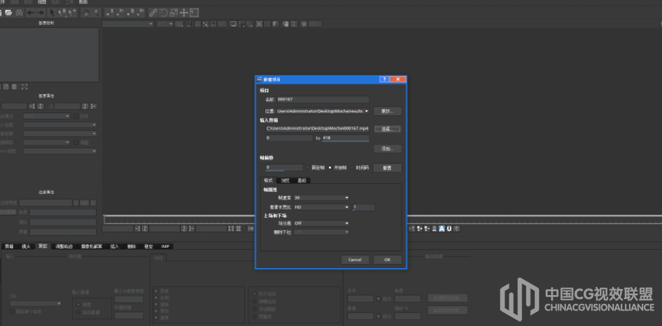
Task: Open the bottom dropdown in layer properties
Action: 60,151
